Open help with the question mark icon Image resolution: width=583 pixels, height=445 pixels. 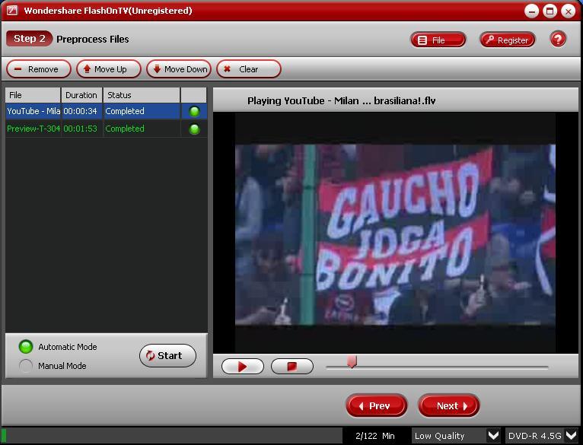[x=558, y=40]
